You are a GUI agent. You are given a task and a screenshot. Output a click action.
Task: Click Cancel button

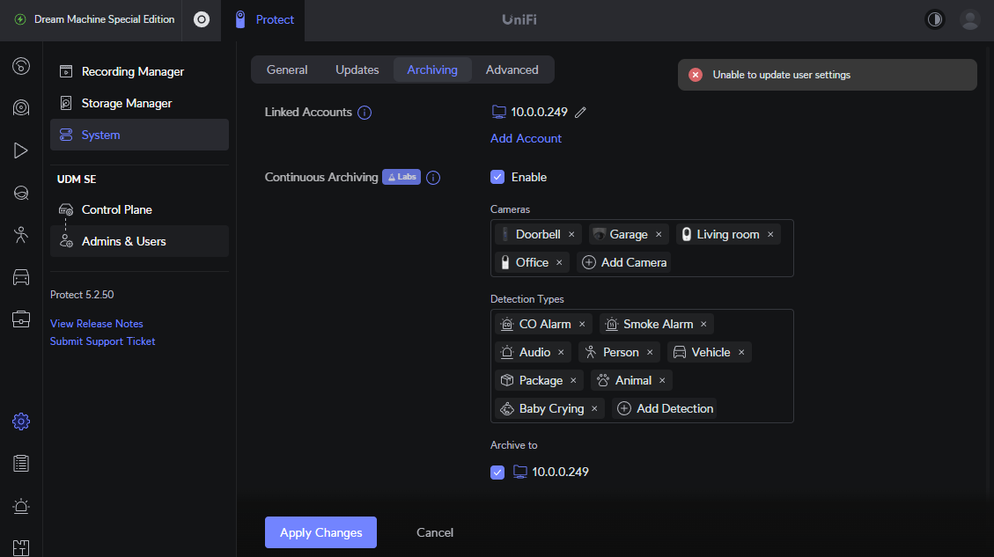[435, 532]
